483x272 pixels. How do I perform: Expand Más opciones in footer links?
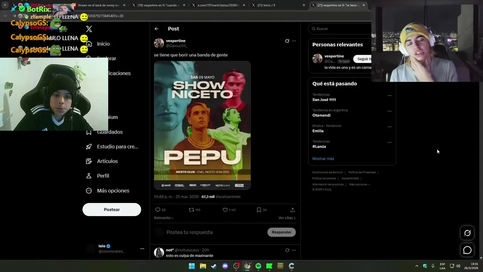tap(360, 184)
